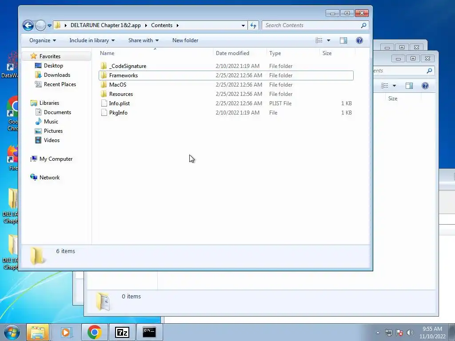The image size is (455, 341).
Task: Change view using the views icon
Action: tap(319, 40)
